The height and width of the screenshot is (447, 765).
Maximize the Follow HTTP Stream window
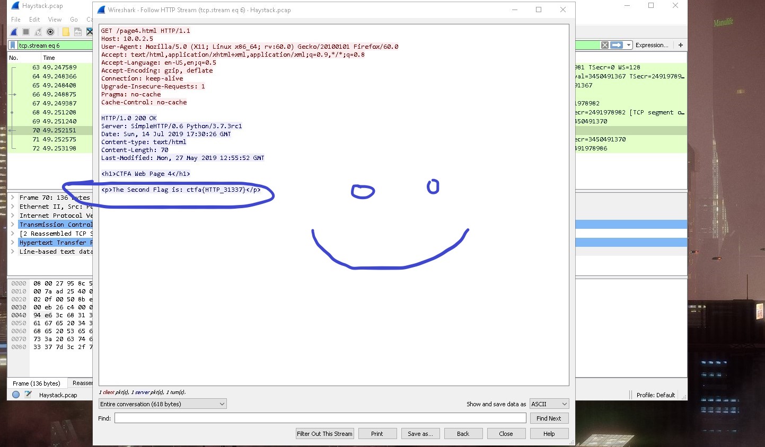click(539, 10)
